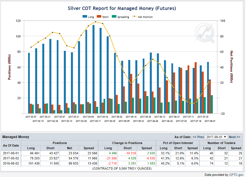Click the Pct of Open Interest header

178,143
